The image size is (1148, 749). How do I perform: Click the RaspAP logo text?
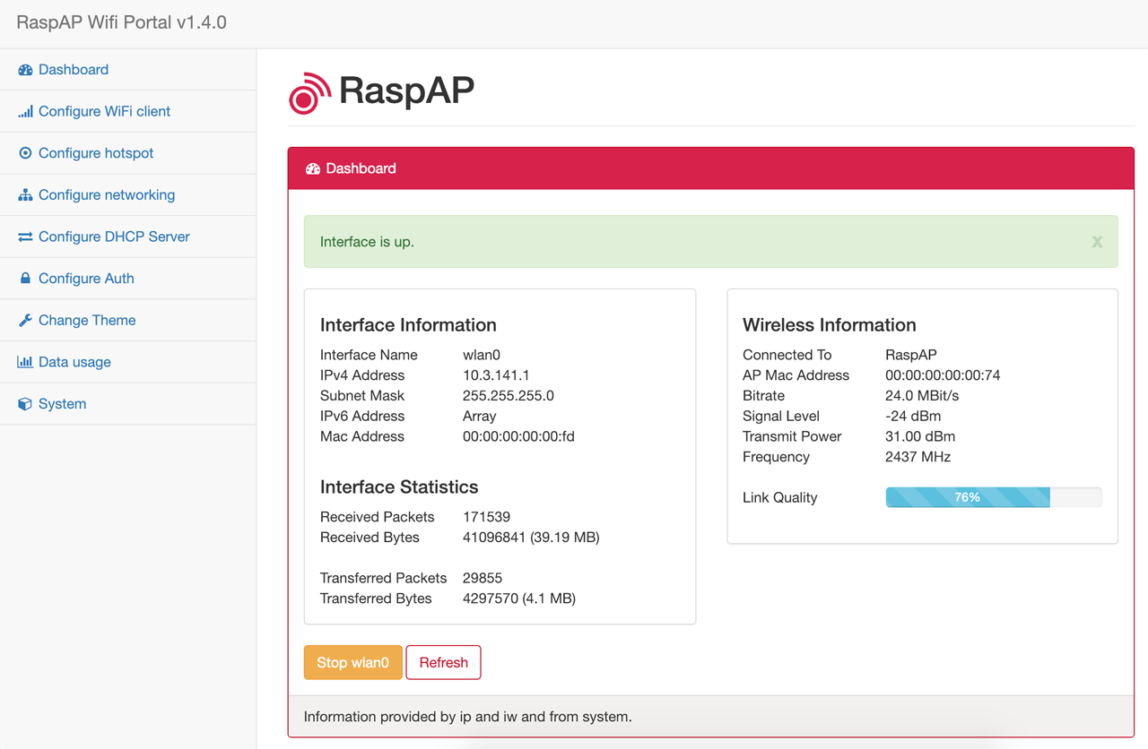point(406,90)
